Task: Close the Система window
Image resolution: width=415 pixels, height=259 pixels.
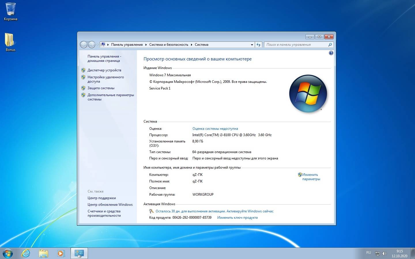Action: [329, 37]
